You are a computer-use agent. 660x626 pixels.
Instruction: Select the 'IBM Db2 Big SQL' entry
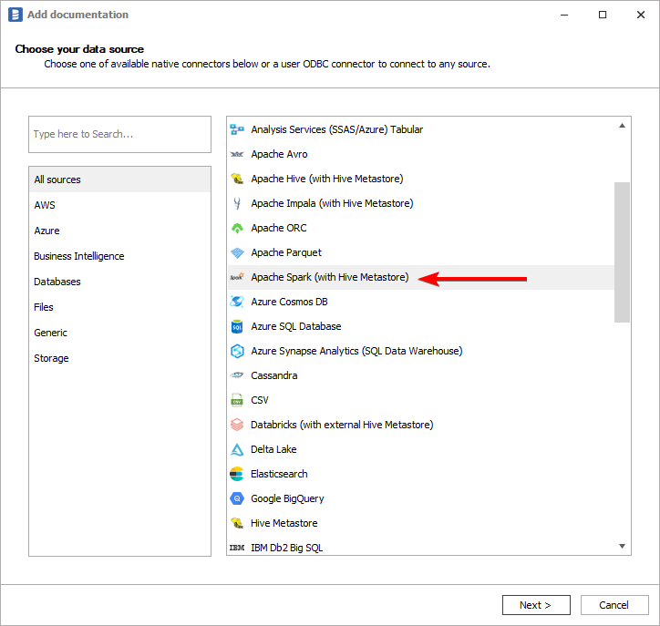[x=421, y=546]
